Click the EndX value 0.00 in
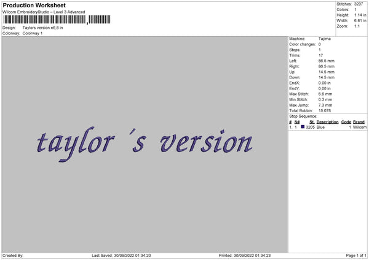369x260 pixels. [325, 83]
